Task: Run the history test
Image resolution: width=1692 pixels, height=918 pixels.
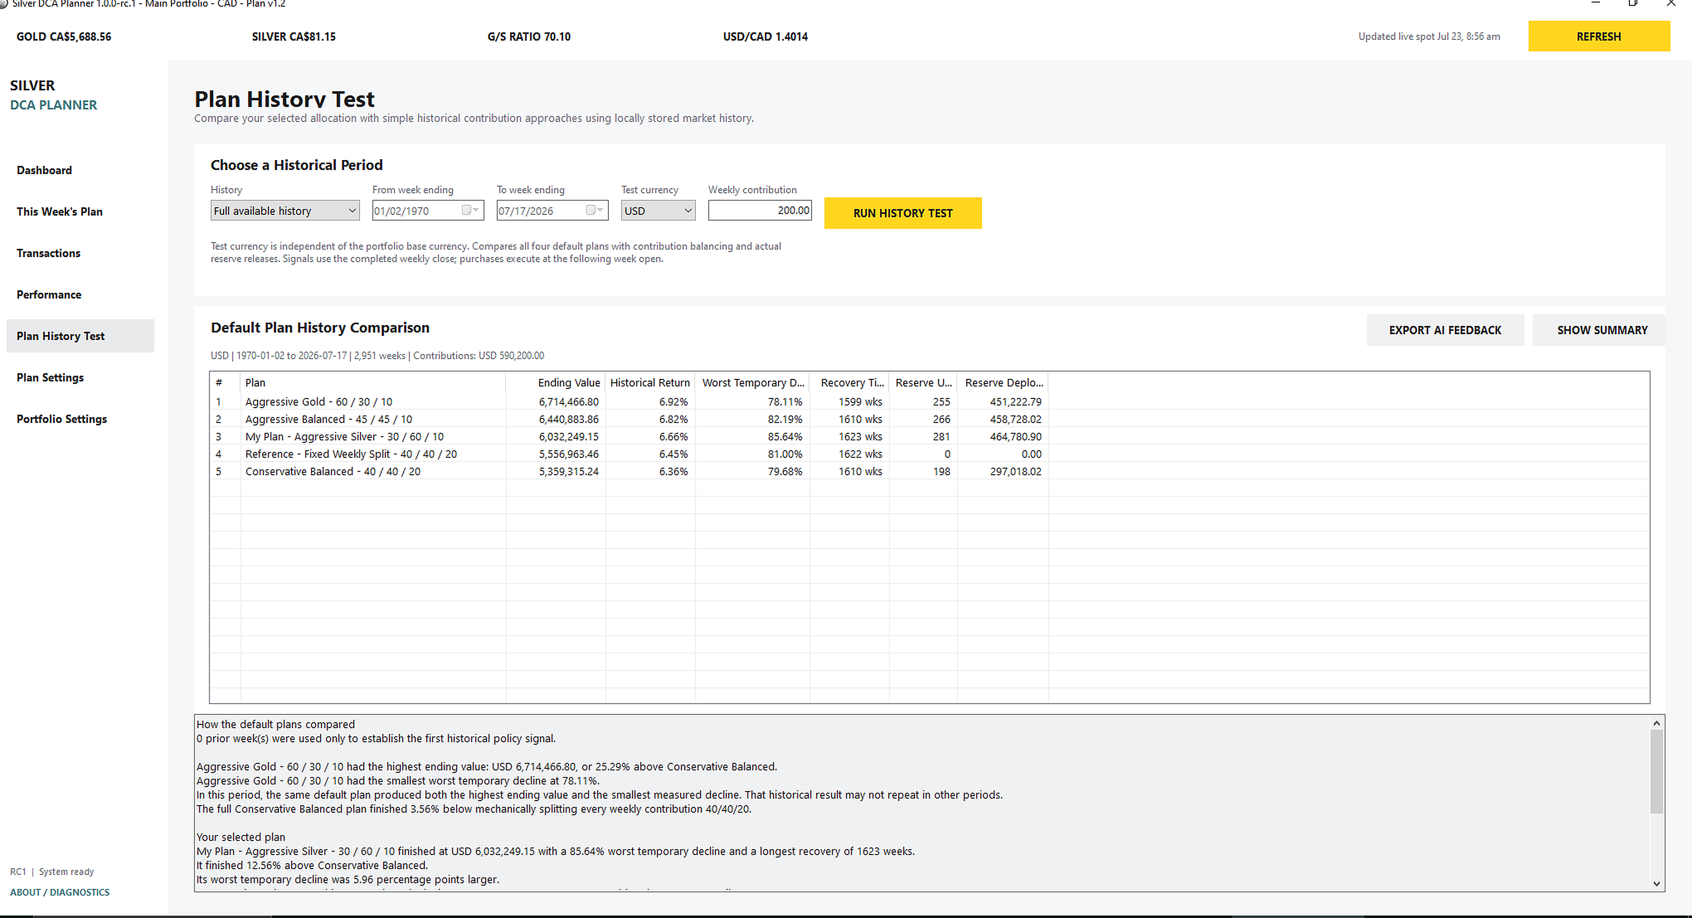Action: 902,213
